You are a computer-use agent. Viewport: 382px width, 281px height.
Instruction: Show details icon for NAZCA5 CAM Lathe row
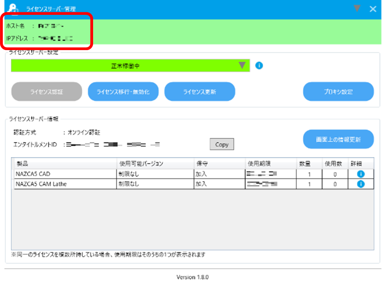click(x=361, y=184)
